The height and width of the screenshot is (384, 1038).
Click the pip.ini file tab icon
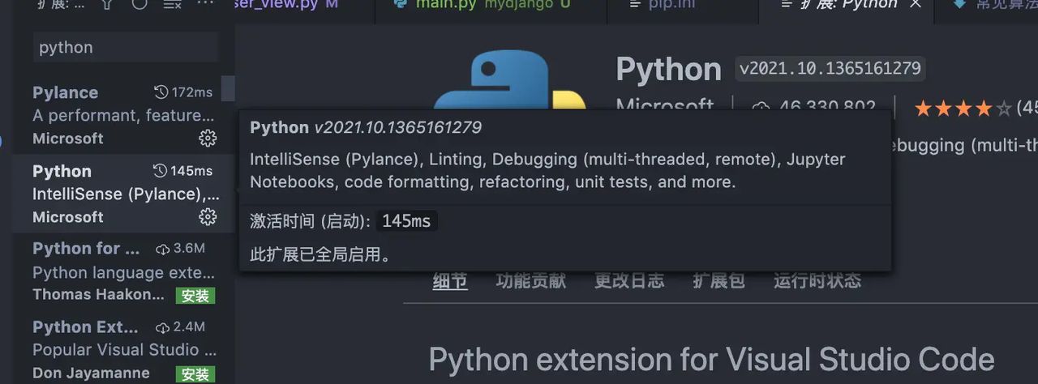pos(635,3)
